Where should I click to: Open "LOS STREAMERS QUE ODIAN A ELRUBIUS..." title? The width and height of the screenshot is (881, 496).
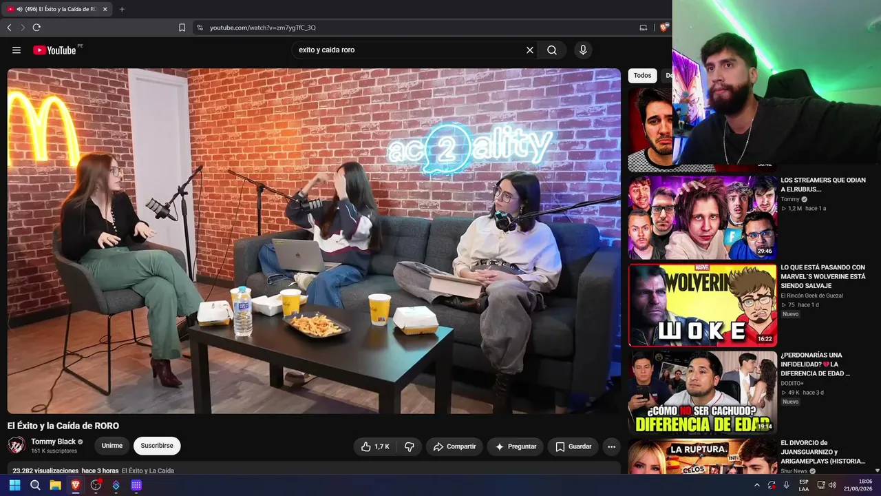[823, 185]
